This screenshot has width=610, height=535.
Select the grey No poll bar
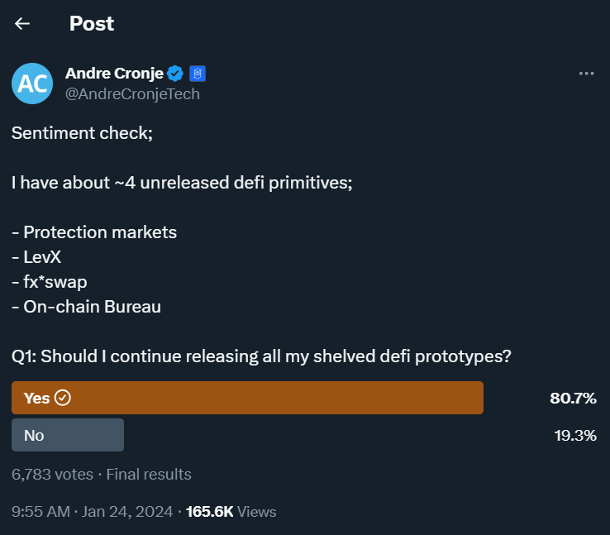coord(68,435)
